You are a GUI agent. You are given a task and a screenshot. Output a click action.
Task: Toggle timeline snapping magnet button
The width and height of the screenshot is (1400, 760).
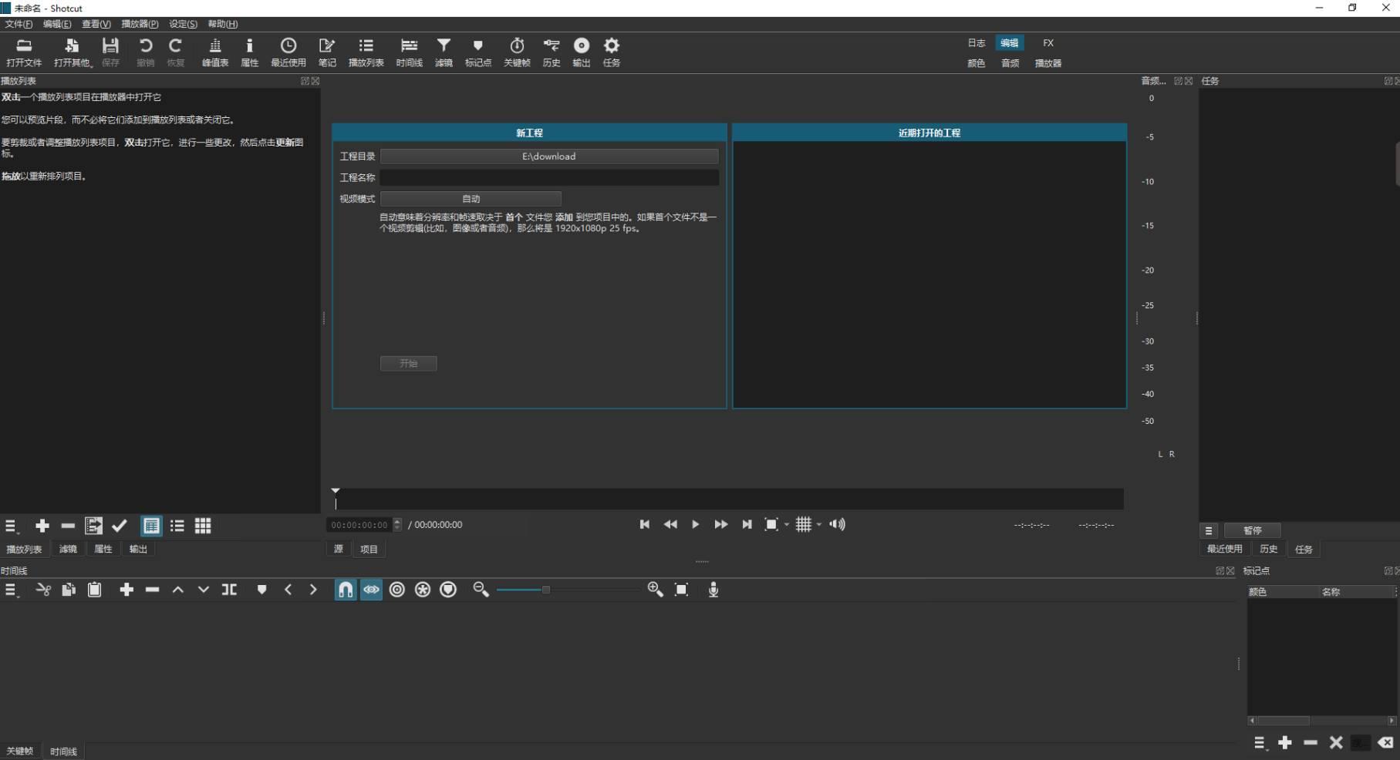tap(346, 590)
